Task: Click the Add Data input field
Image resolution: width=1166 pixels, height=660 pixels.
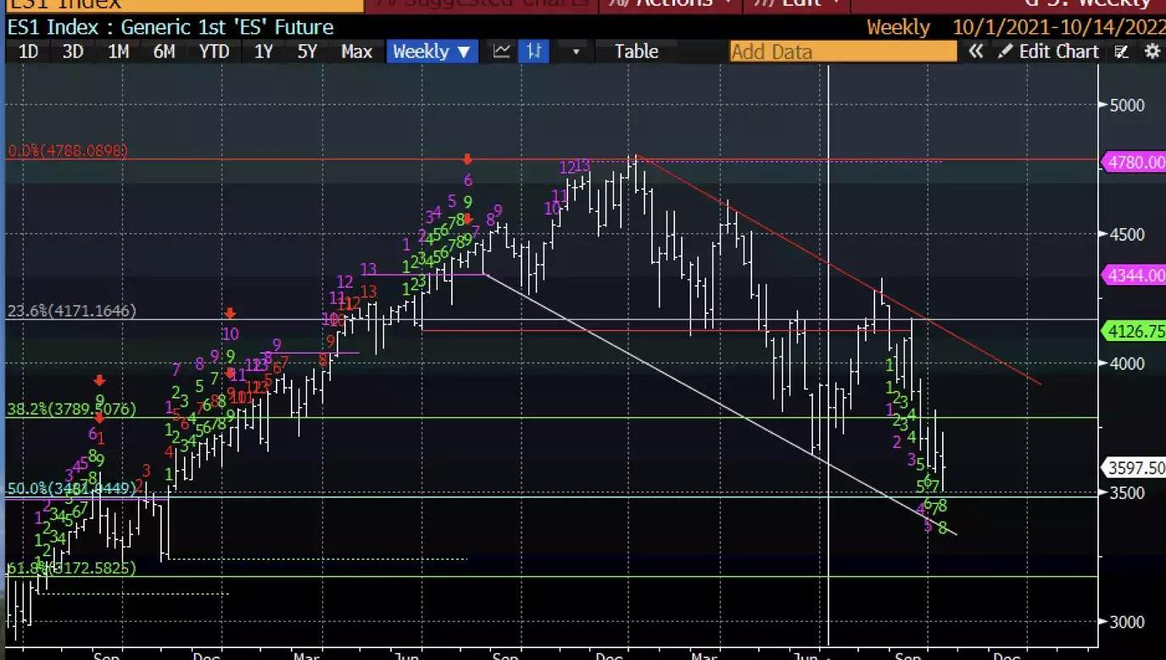Action: click(x=842, y=52)
